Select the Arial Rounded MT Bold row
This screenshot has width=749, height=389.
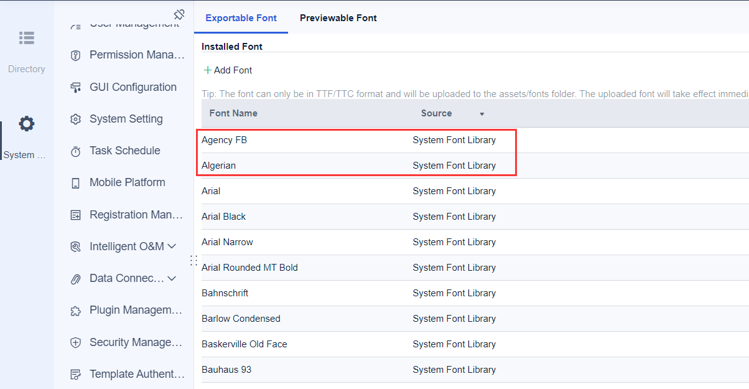249,268
